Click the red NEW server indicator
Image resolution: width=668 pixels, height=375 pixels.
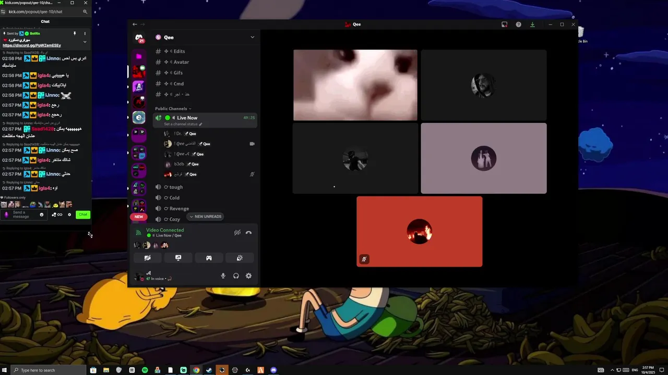point(139,217)
